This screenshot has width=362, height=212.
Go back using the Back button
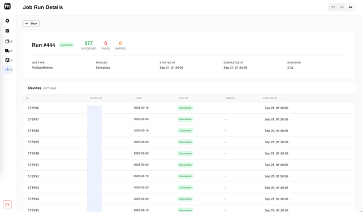point(31,24)
